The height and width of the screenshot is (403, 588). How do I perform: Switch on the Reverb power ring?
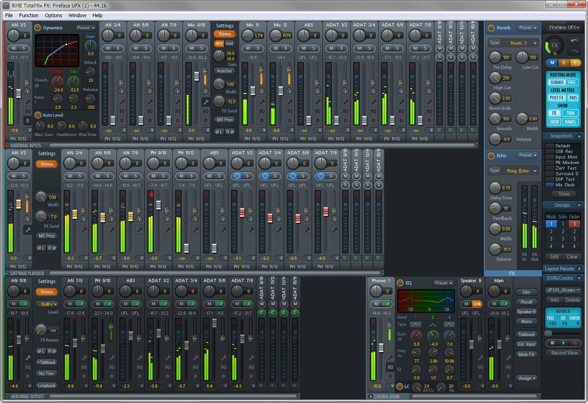491,28
